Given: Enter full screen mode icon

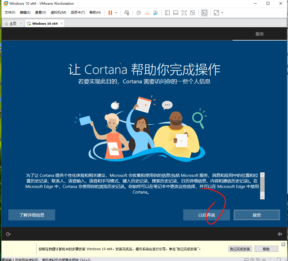Looking at the screenshot, I should [184, 13].
